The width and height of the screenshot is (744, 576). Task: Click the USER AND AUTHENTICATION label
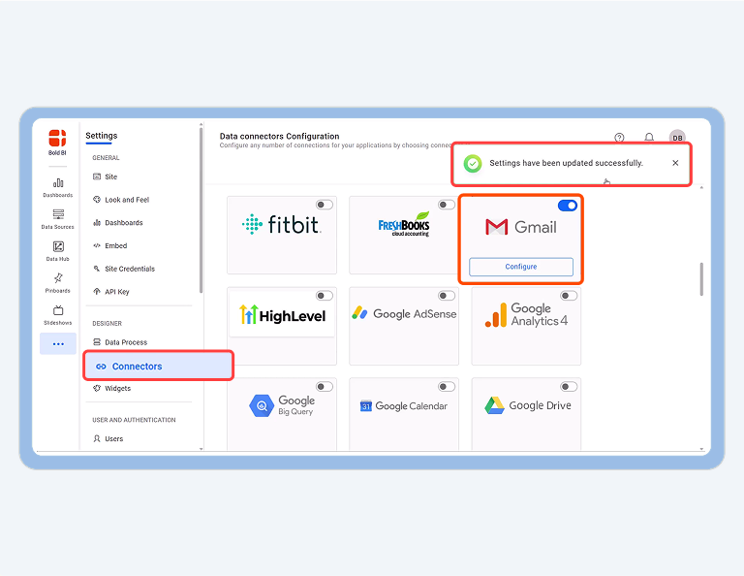134,420
